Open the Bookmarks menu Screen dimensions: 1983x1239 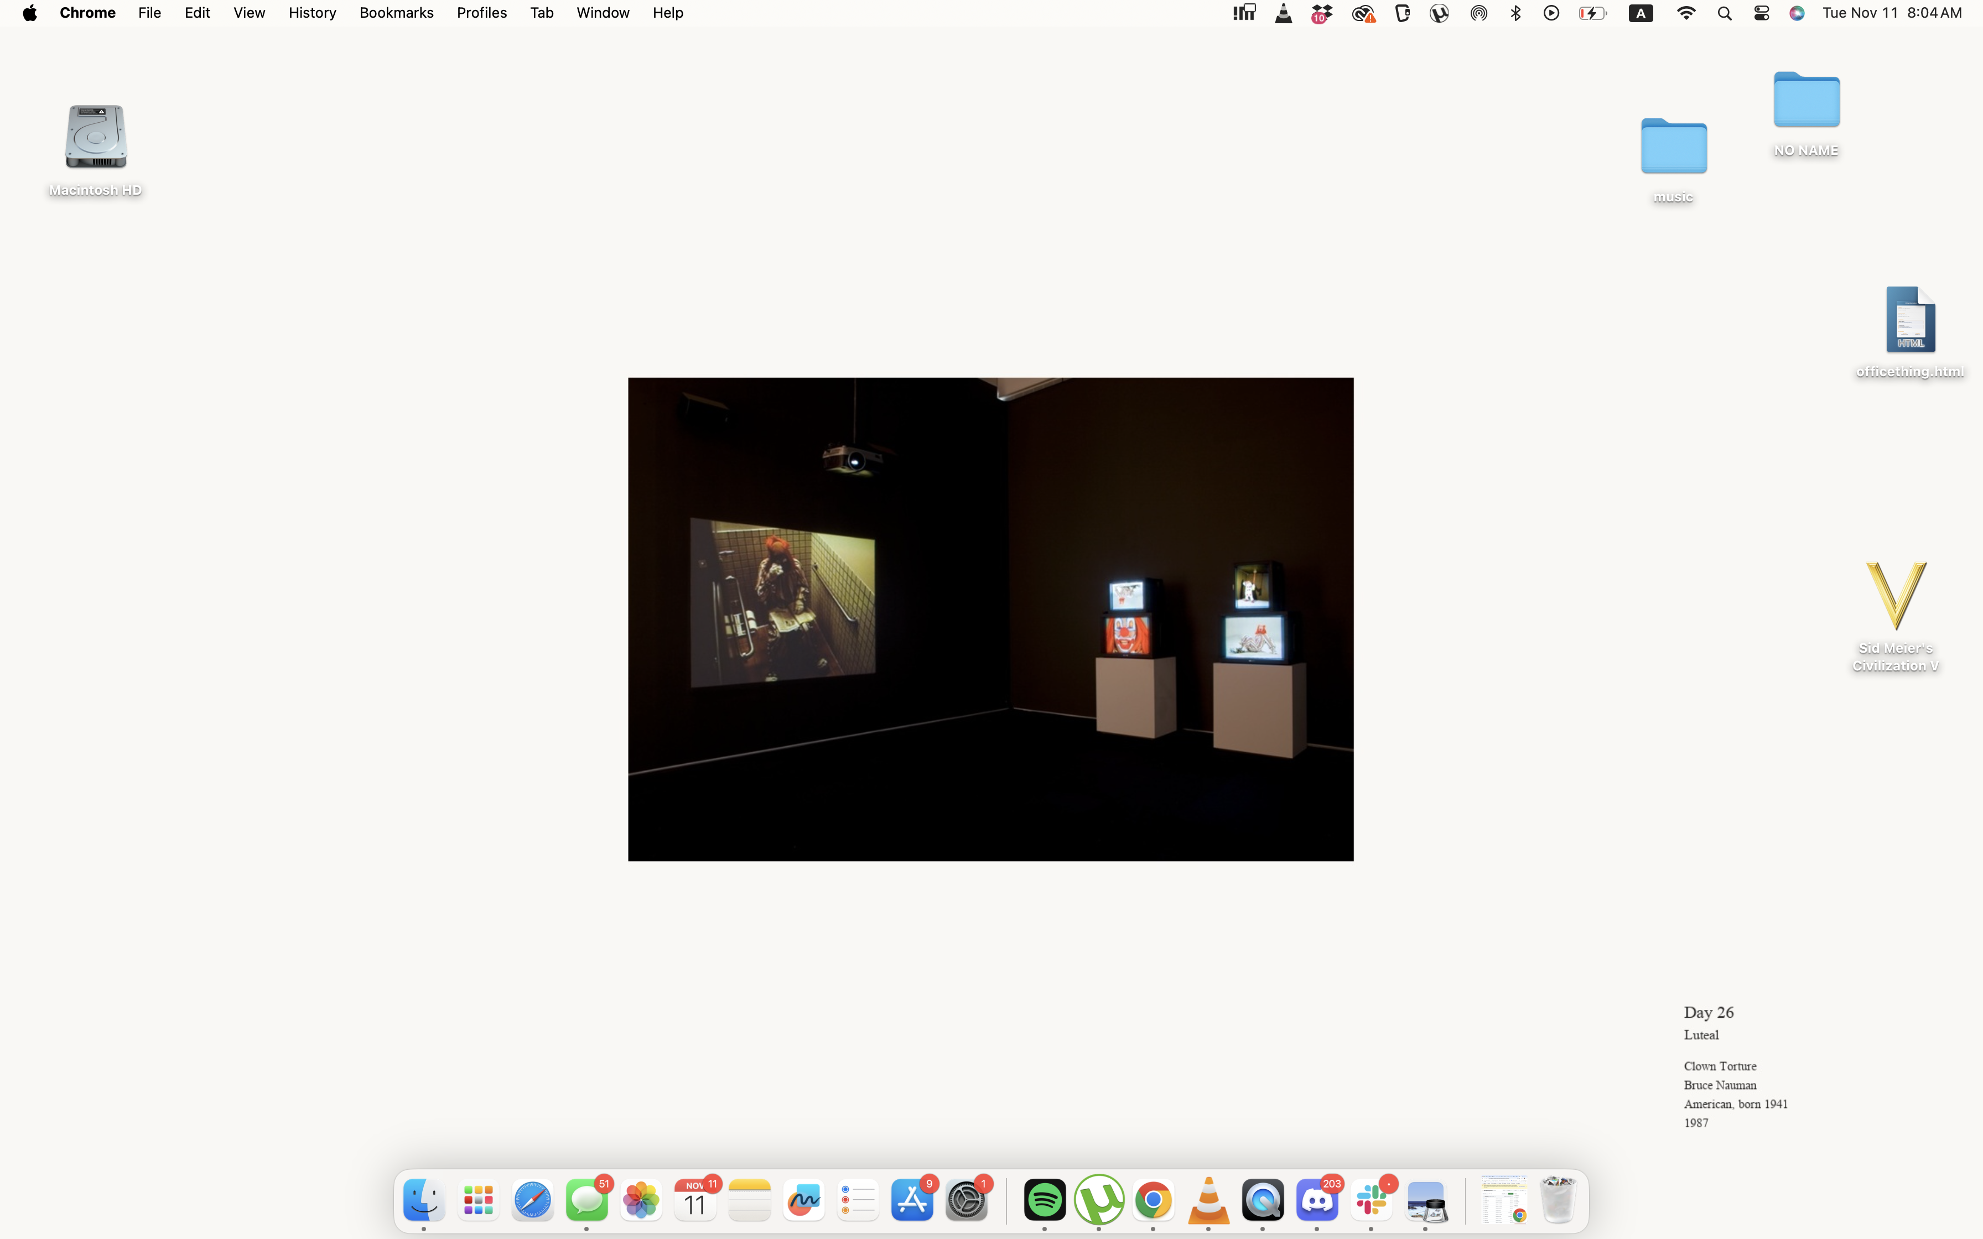click(397, 12)
